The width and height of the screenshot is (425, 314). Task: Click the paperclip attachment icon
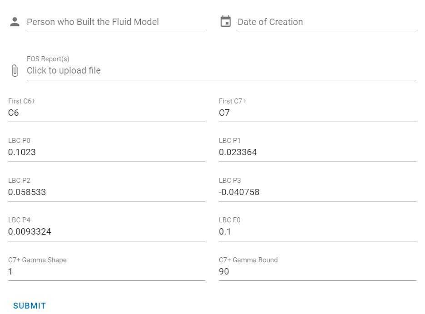pyautogui.click(x=15, y=71)
